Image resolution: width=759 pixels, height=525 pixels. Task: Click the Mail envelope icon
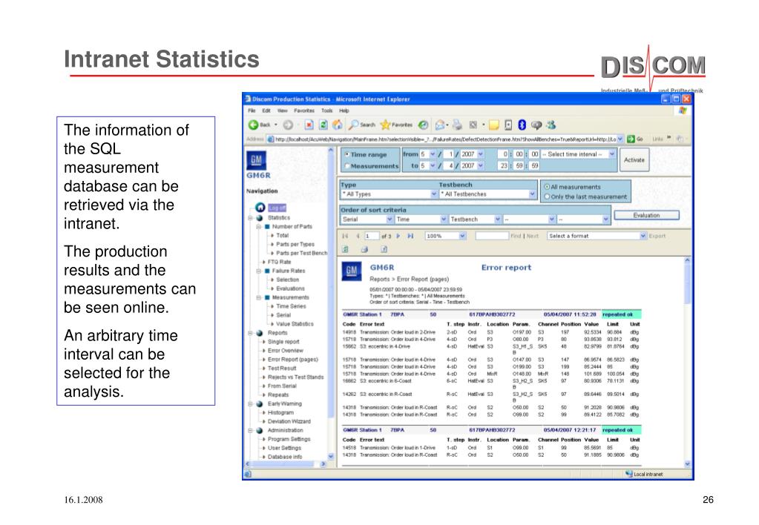pyautogui.click(x=439, y=125)
